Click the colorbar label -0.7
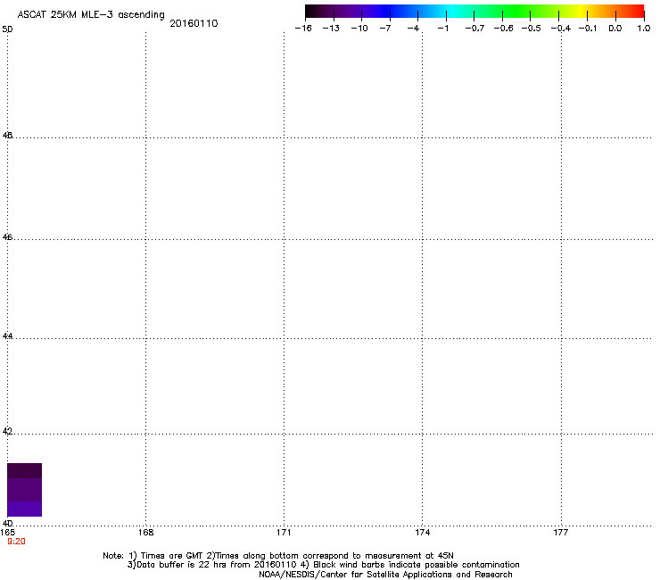This screenshot has height=580, width=660. coord(474,29)
